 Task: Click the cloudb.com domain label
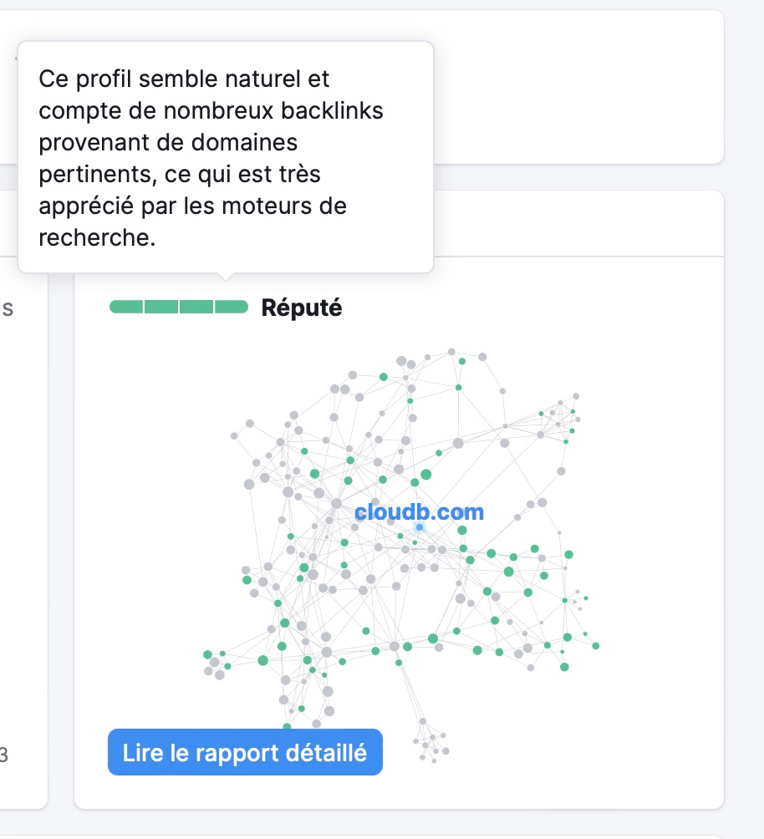click(x=420, y=512)
